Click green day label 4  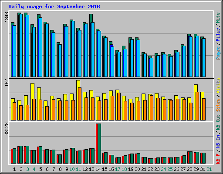[x=34, y=169]
